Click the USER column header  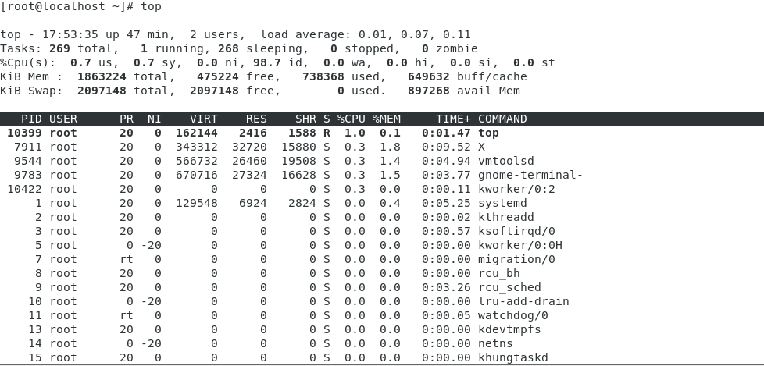click(63, 119)
